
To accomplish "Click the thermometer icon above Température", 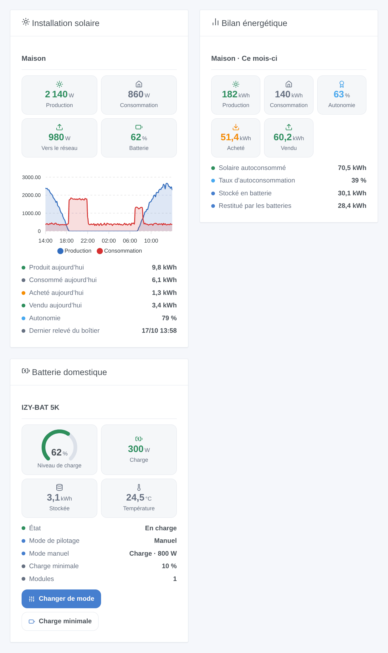I will coord(139,487).
